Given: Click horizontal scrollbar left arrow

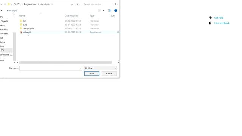Looking at the screenshot, I should pos(18,62).
